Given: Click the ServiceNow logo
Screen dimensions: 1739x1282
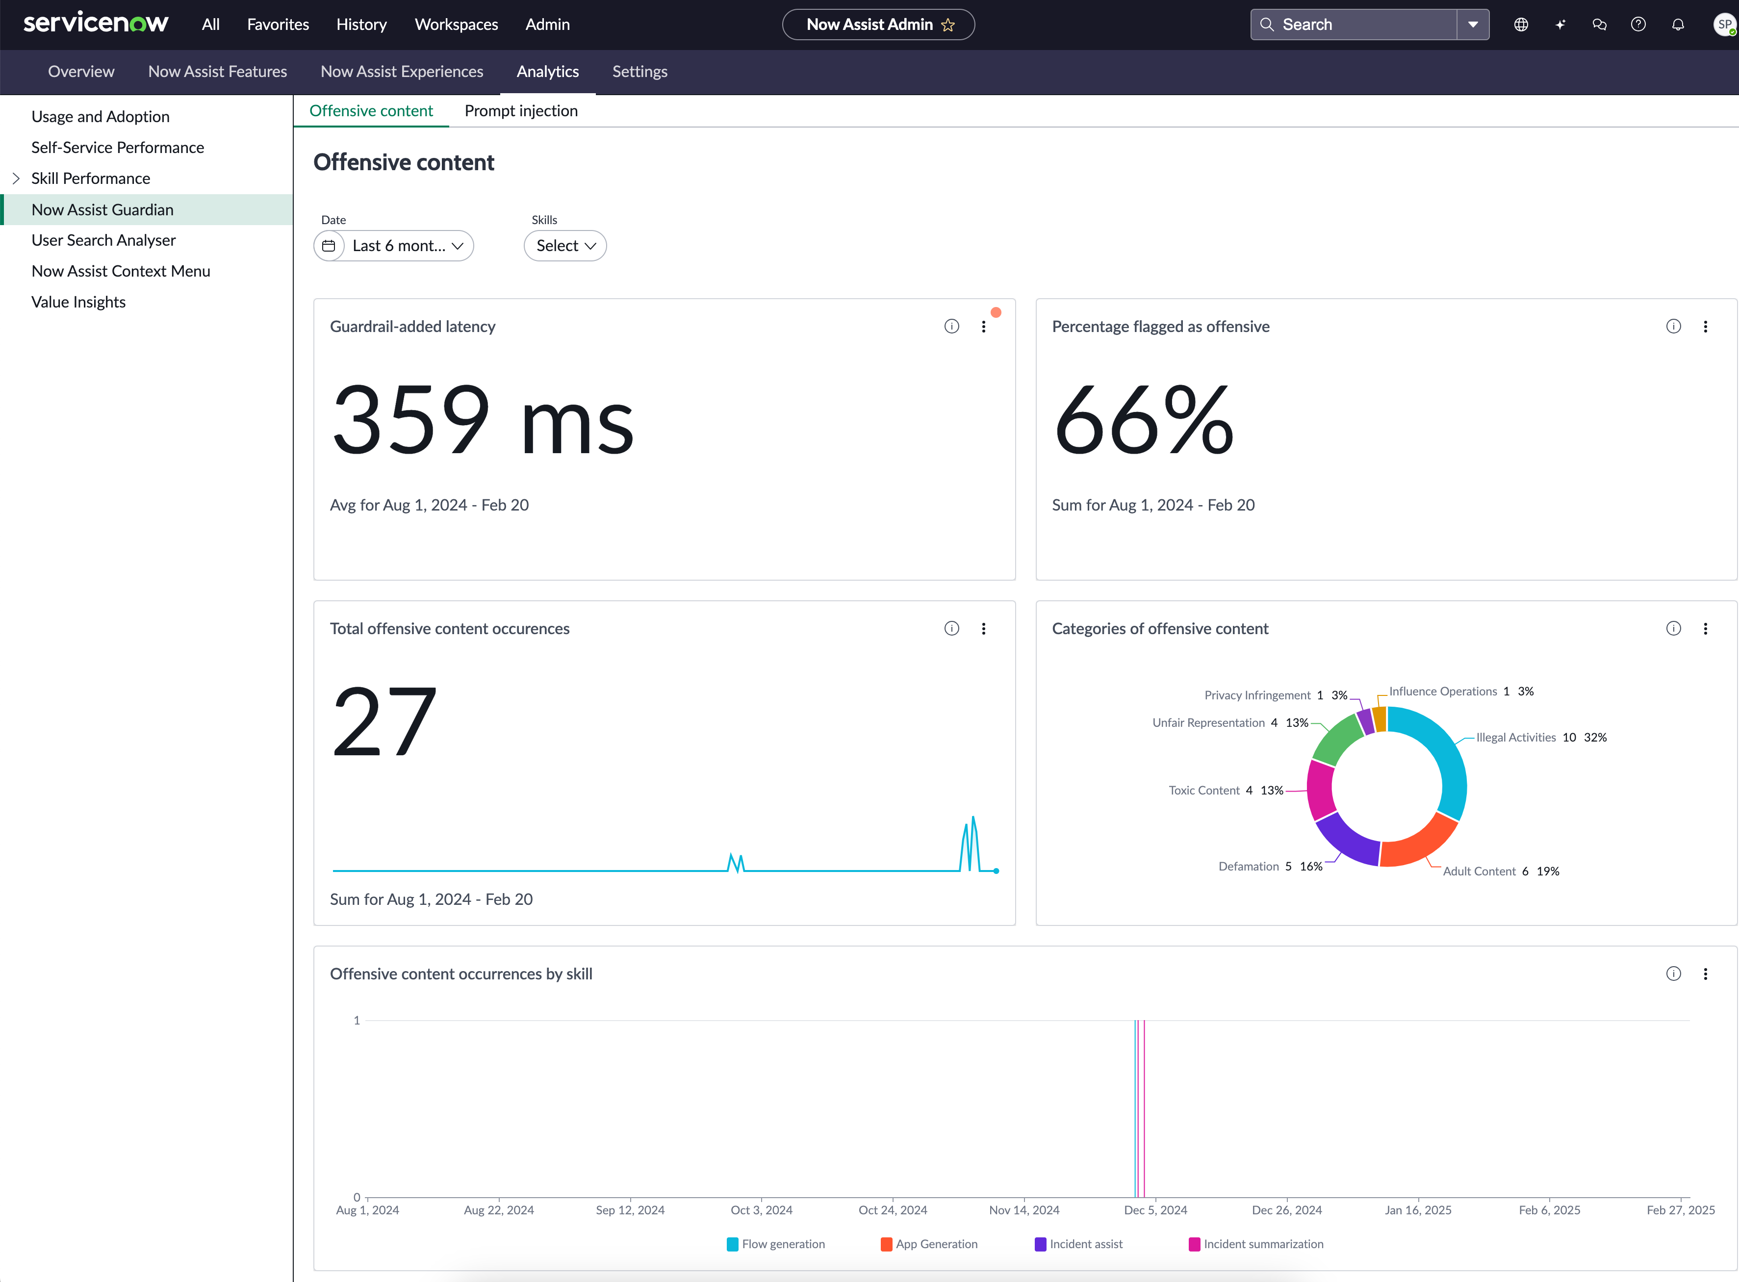Looking at the screenshot, I should pos(96,23).
